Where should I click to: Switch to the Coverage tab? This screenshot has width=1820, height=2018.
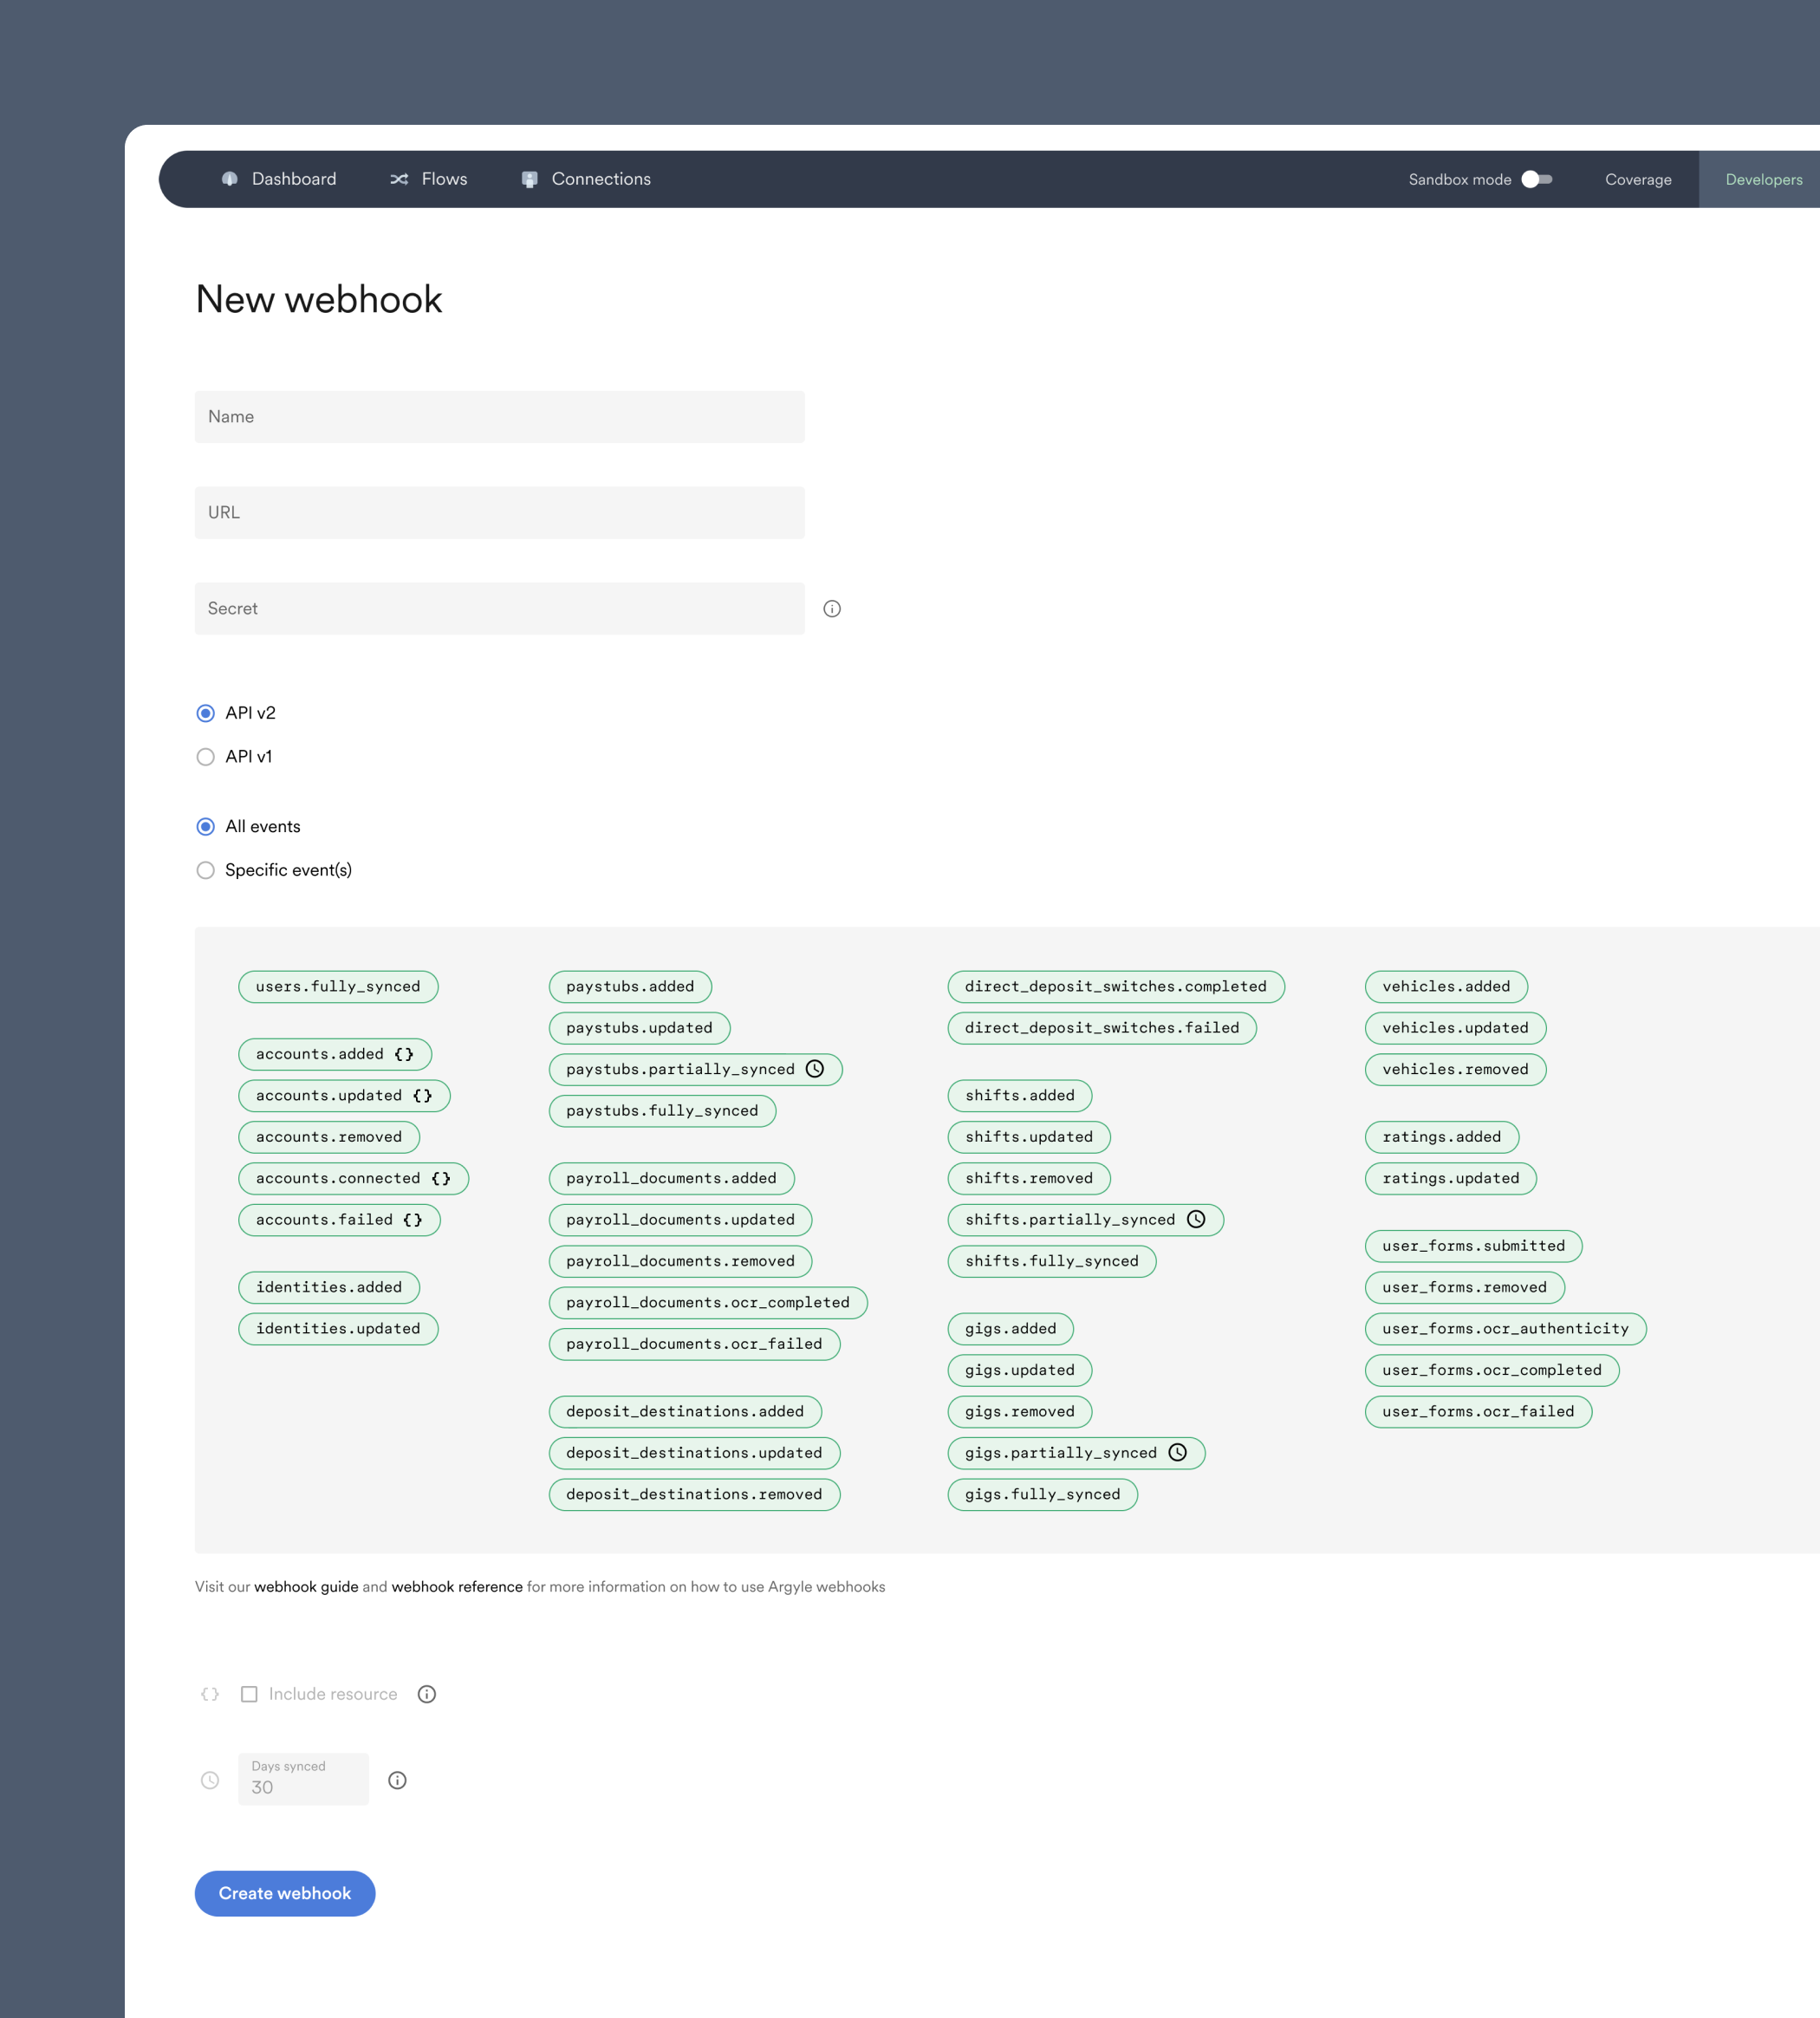(x=1637, y=179)
